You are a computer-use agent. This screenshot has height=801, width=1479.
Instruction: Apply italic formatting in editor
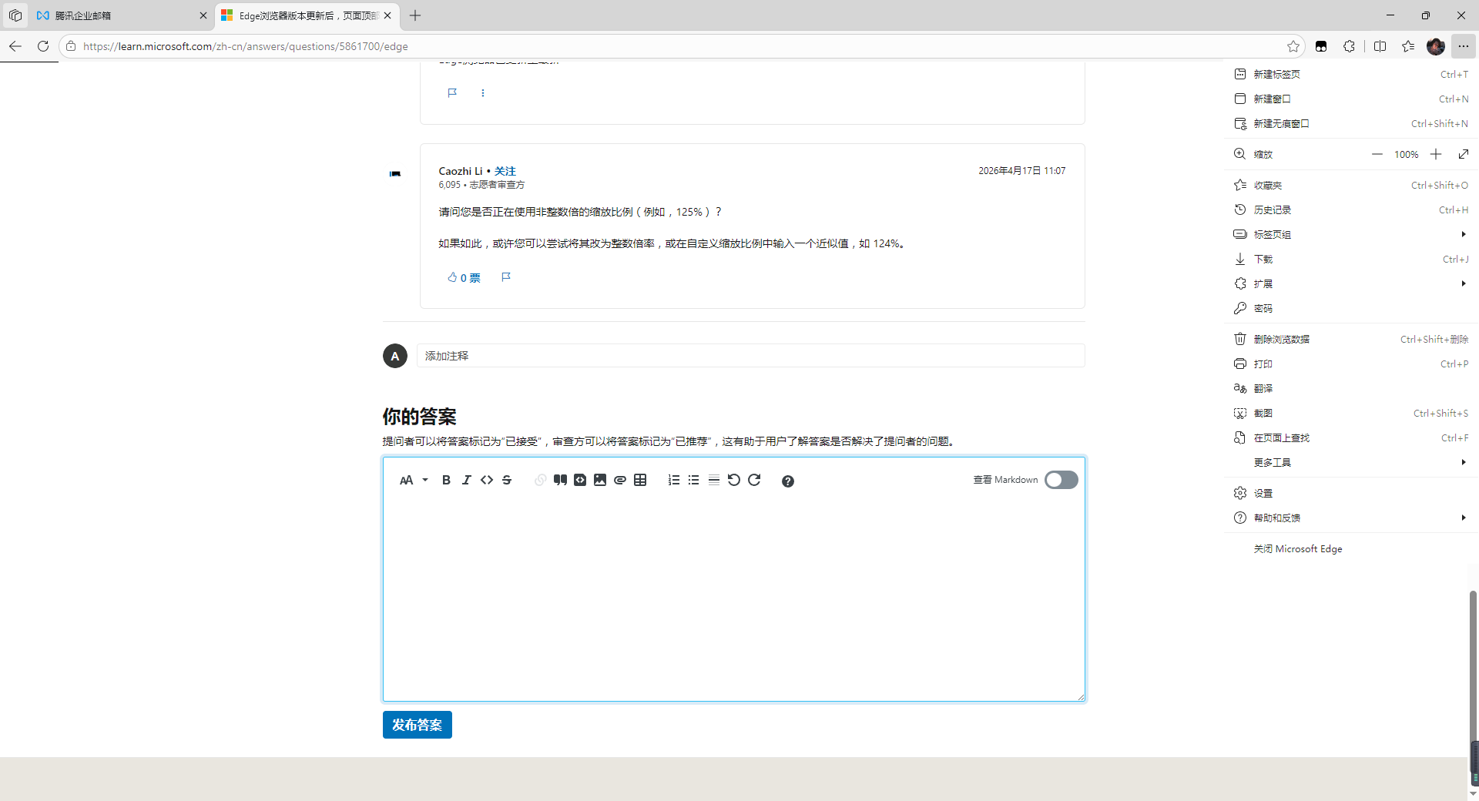click(466, 480)
